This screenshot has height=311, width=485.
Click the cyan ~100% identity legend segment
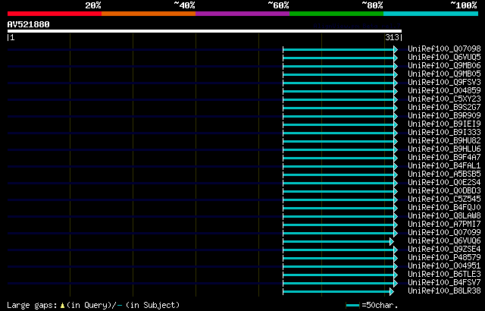click(431, 14)
